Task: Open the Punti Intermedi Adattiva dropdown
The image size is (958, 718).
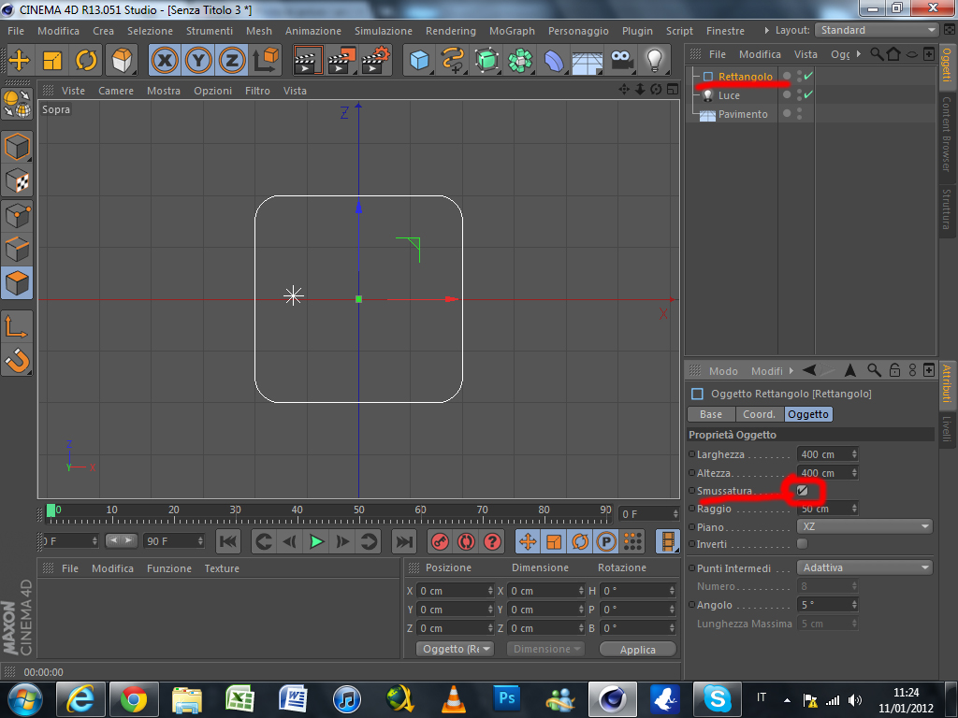Action: pyautogui.click(x=864, y=567)
